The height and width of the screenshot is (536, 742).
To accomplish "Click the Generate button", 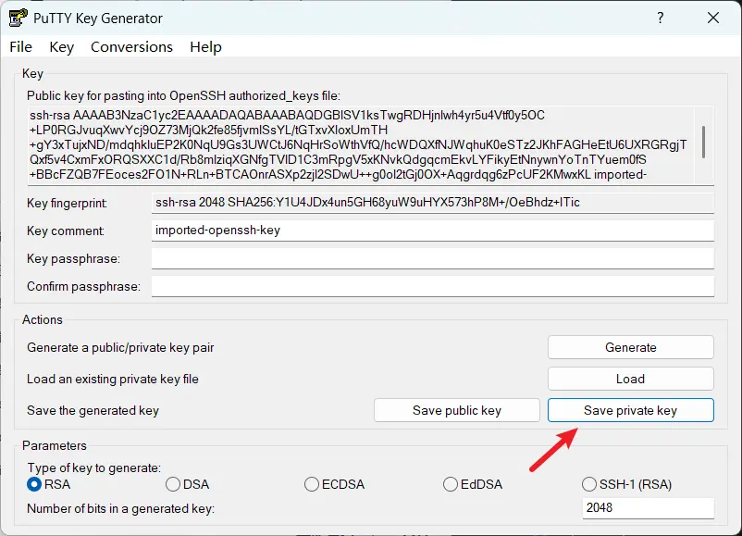I will click(630, 348).
